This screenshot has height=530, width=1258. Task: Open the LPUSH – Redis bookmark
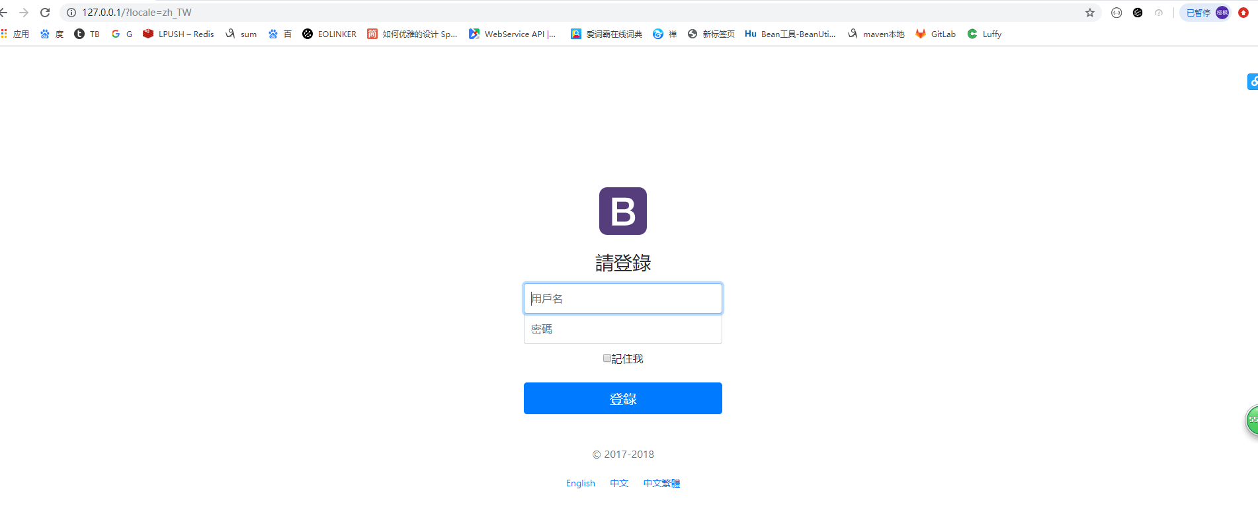179,34
